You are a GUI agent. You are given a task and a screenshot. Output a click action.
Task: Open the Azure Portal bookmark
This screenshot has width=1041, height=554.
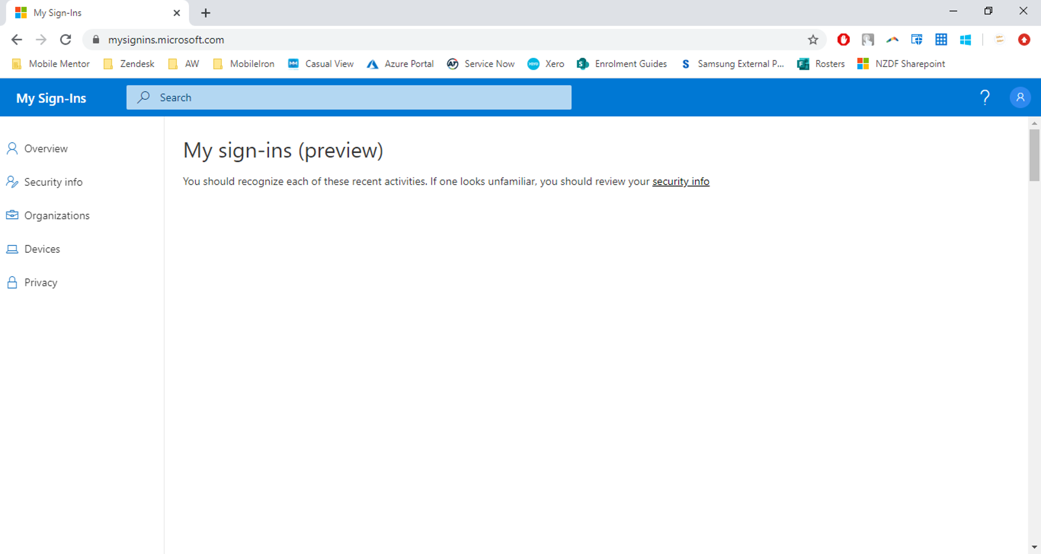point(400,64)
